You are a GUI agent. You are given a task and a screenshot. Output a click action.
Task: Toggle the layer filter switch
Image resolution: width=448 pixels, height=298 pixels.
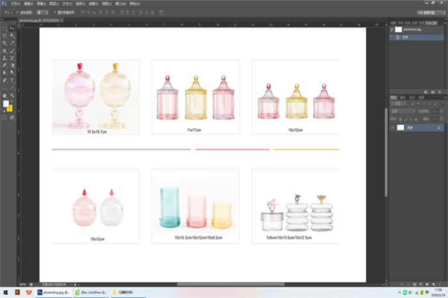(443, 104)
